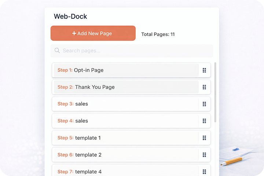The image size is (264, 176).
Task: Click drag handle icon on Step 3 row
Action: pyautogui.click(x=204, y=104)
